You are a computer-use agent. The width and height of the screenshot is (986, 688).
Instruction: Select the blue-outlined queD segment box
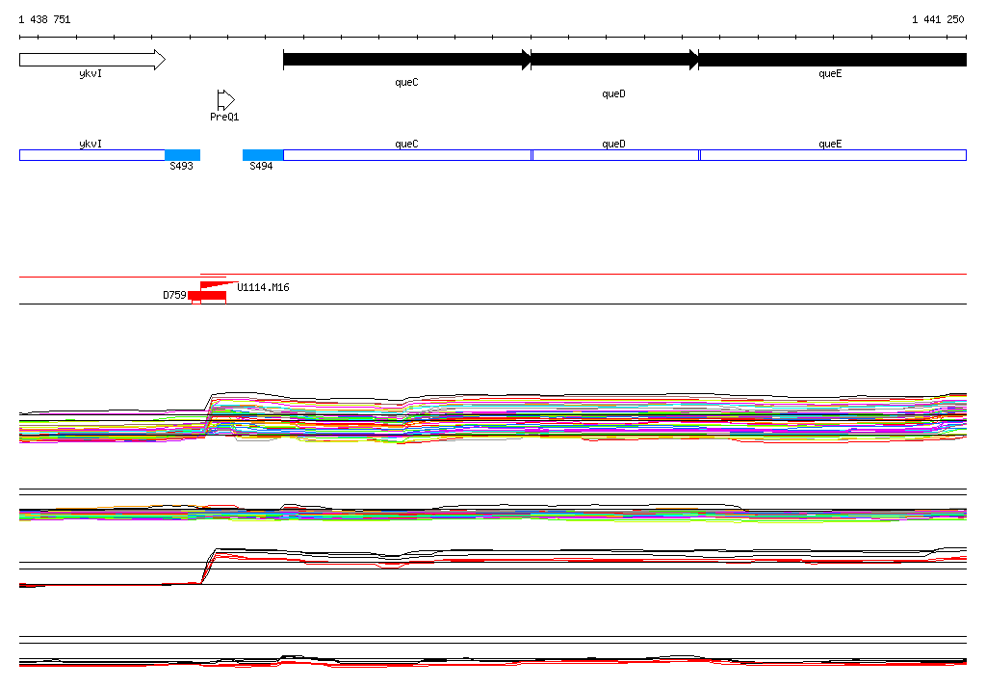coord(615,155)
